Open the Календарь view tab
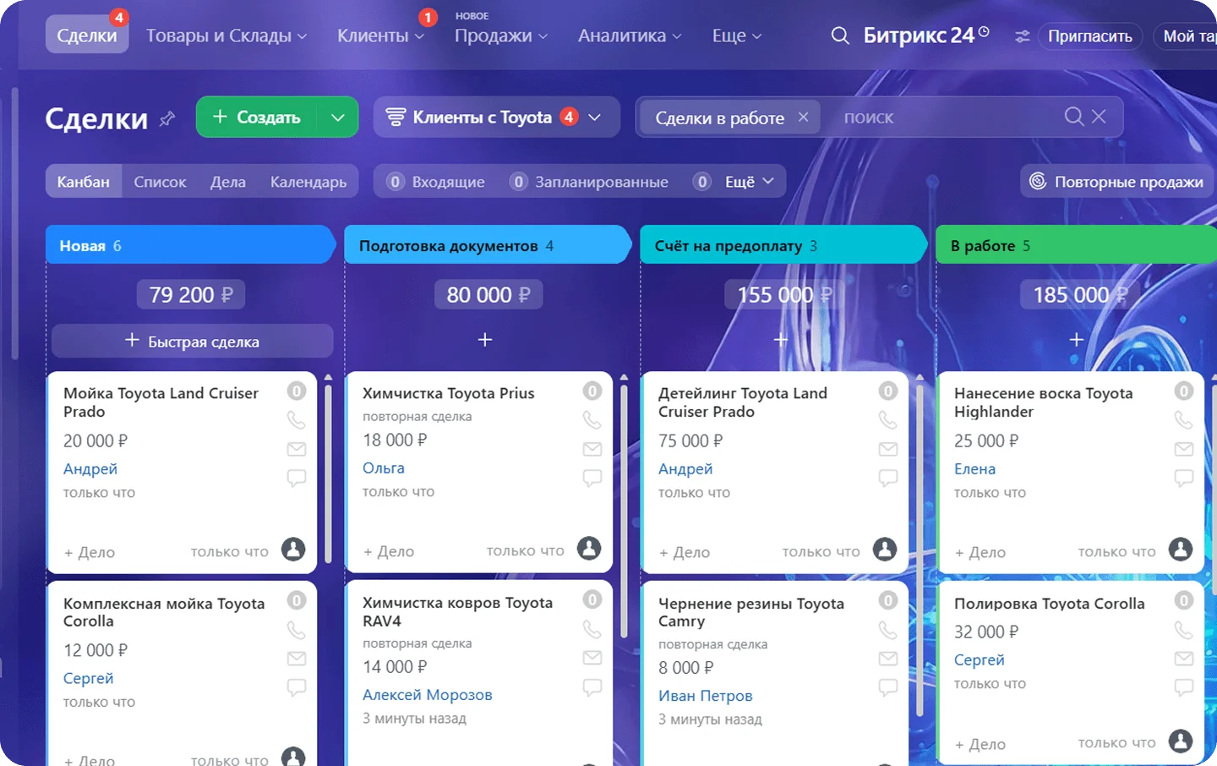This screenshot has height=766, width=1217. coord(308,182)
